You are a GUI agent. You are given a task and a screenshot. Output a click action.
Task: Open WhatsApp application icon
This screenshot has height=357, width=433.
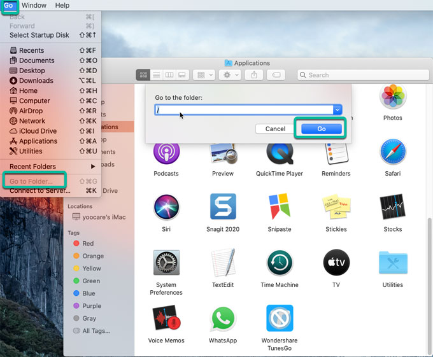click(223, 319)
